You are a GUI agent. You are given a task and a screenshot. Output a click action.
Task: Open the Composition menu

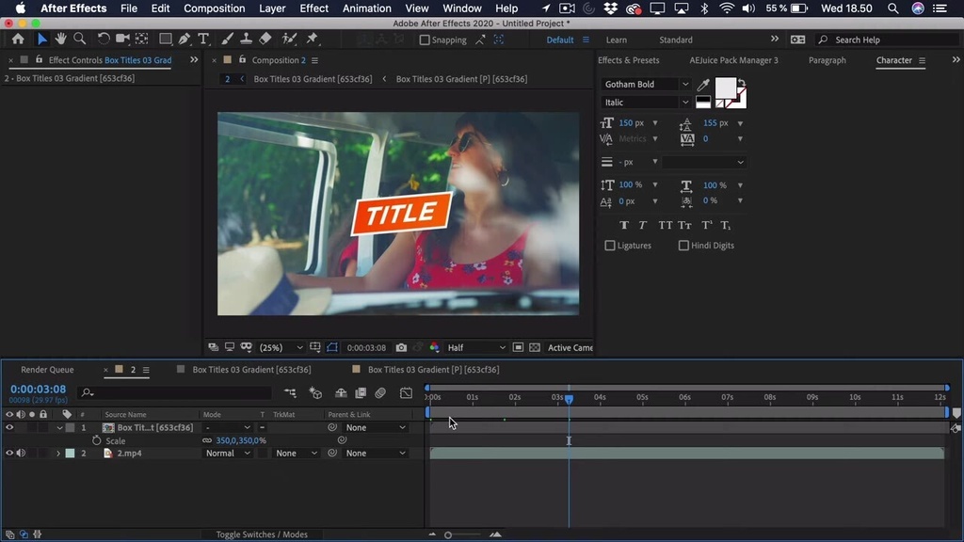tap(214, 8)
